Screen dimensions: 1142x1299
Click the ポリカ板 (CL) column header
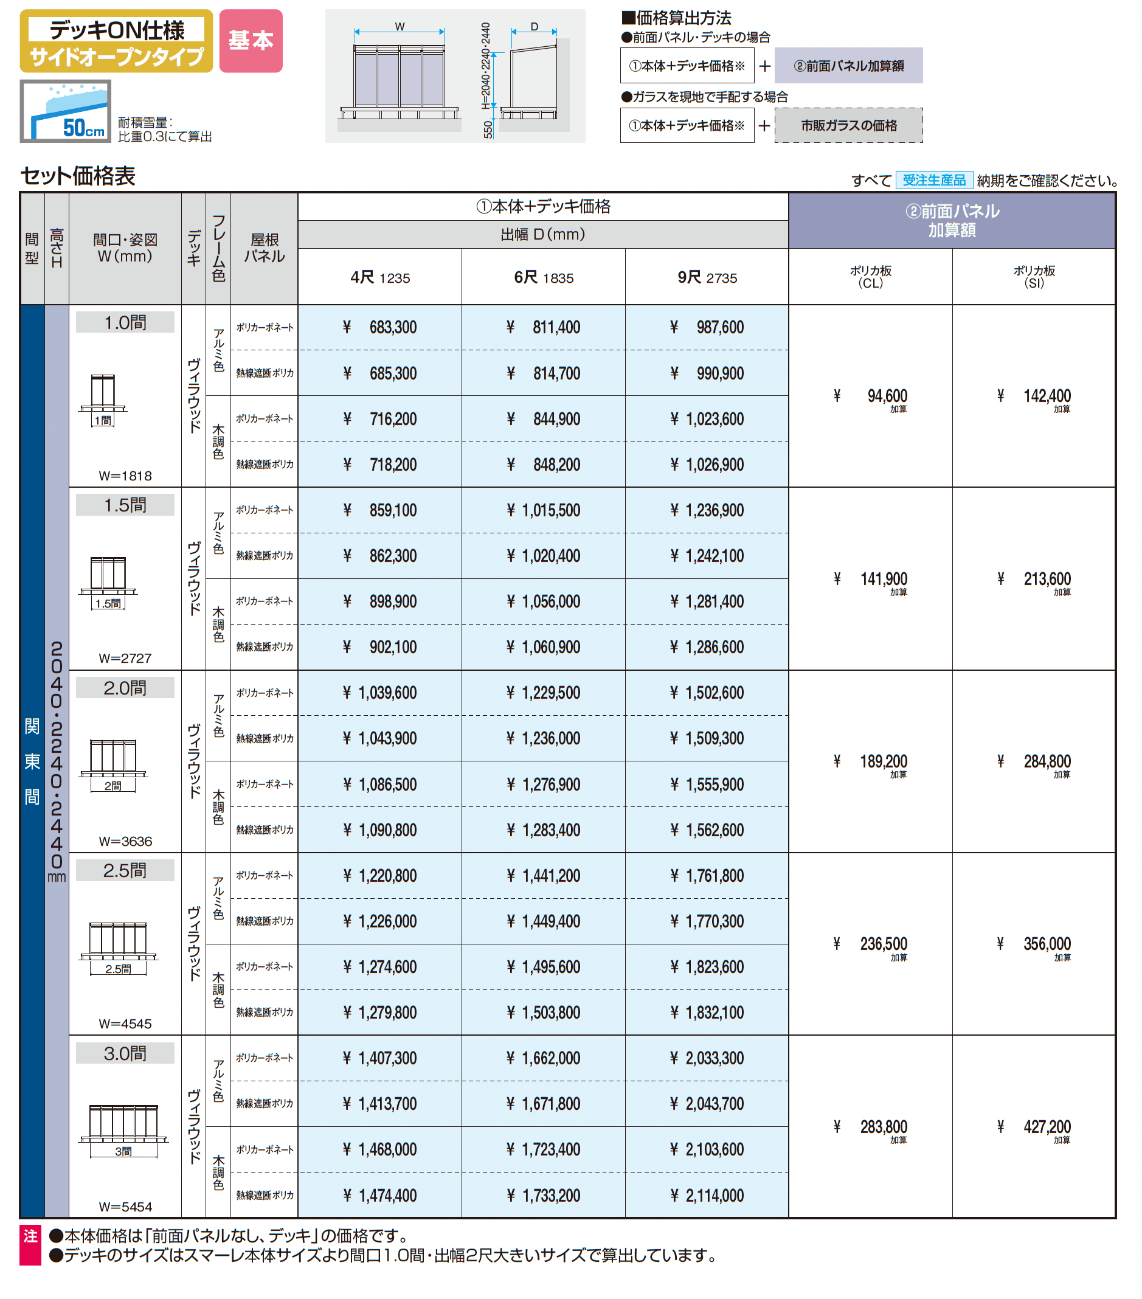point(870,277)
